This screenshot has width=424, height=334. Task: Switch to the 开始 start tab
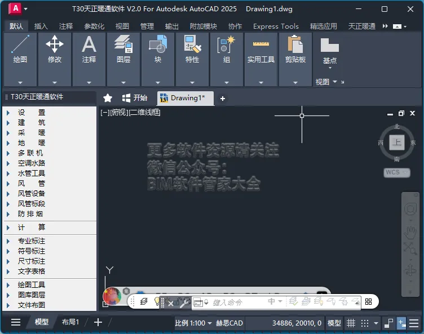pyautogui.click(x=134, y=98)
